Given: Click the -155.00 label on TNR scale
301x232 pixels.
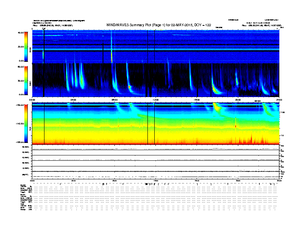Looking at the screenshot, I should coord(20,142).
